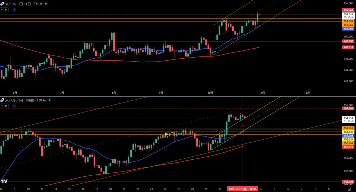Click the blue 152.056 moving average price label

coord(348,29)
